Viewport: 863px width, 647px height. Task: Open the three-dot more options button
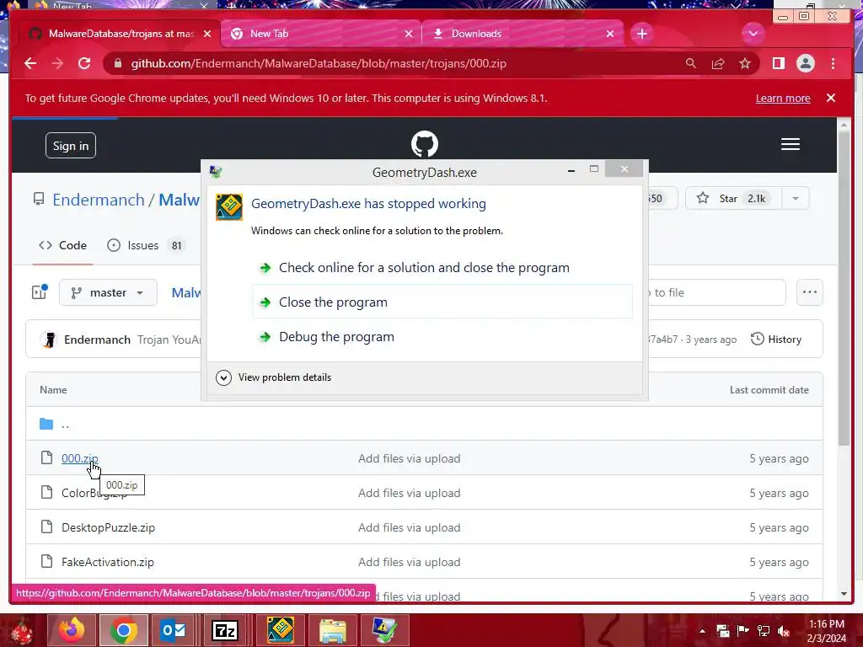pos(810,292)
